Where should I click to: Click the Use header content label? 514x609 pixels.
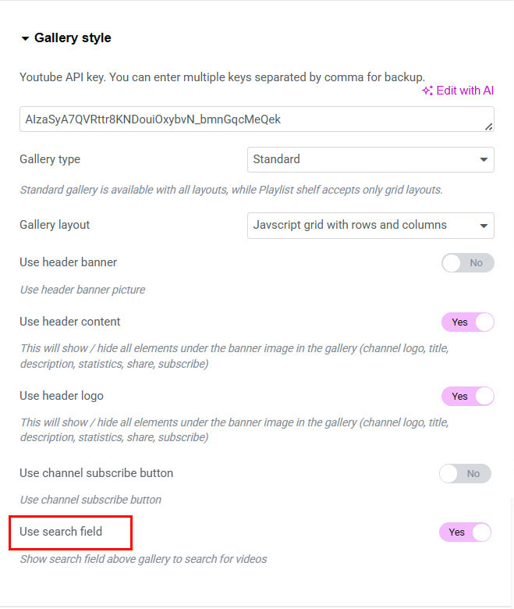(70, 322)
